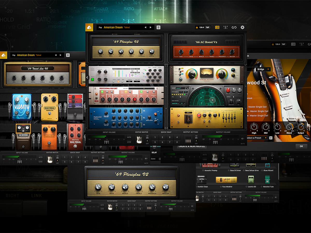Open preset list menu icon in front window
Viewport: 311px width, 233px height.
pos(158,27)
